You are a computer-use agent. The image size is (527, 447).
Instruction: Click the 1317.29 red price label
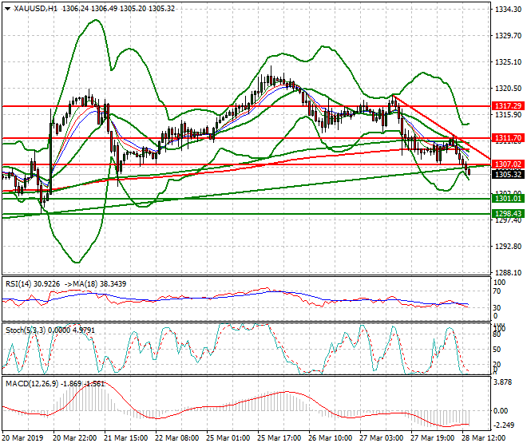[508, 106]
